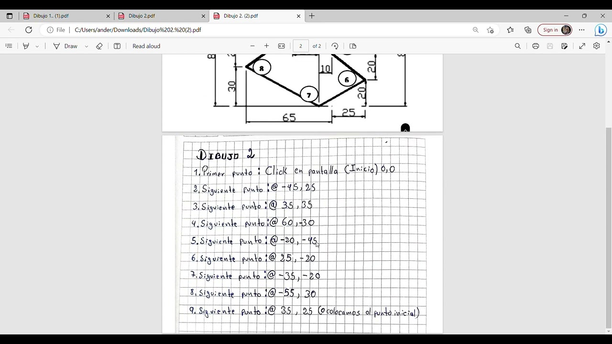Screen dimensions: 612x344
Task: Switch to Dibujo 1.. (1).pdf tab
Action: coord(66,16)
